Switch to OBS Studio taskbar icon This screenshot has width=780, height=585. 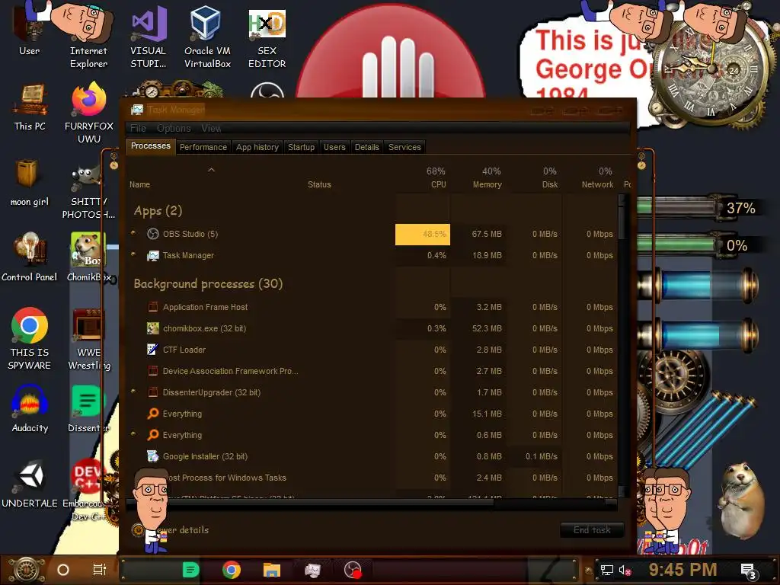[353, 570]
